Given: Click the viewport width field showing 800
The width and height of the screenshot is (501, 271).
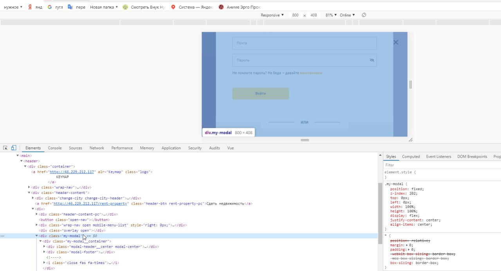Looking at the screenshot, I should pos(295,15).
